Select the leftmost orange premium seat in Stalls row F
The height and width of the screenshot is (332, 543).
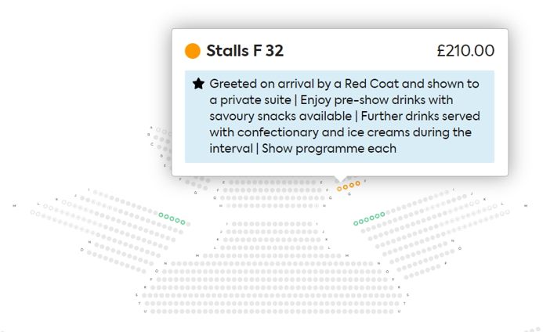339,189
